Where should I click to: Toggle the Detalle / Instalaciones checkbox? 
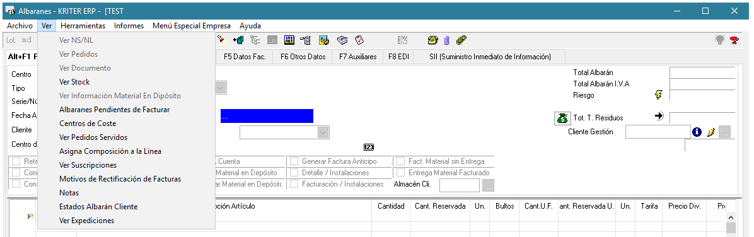point(294,173)
